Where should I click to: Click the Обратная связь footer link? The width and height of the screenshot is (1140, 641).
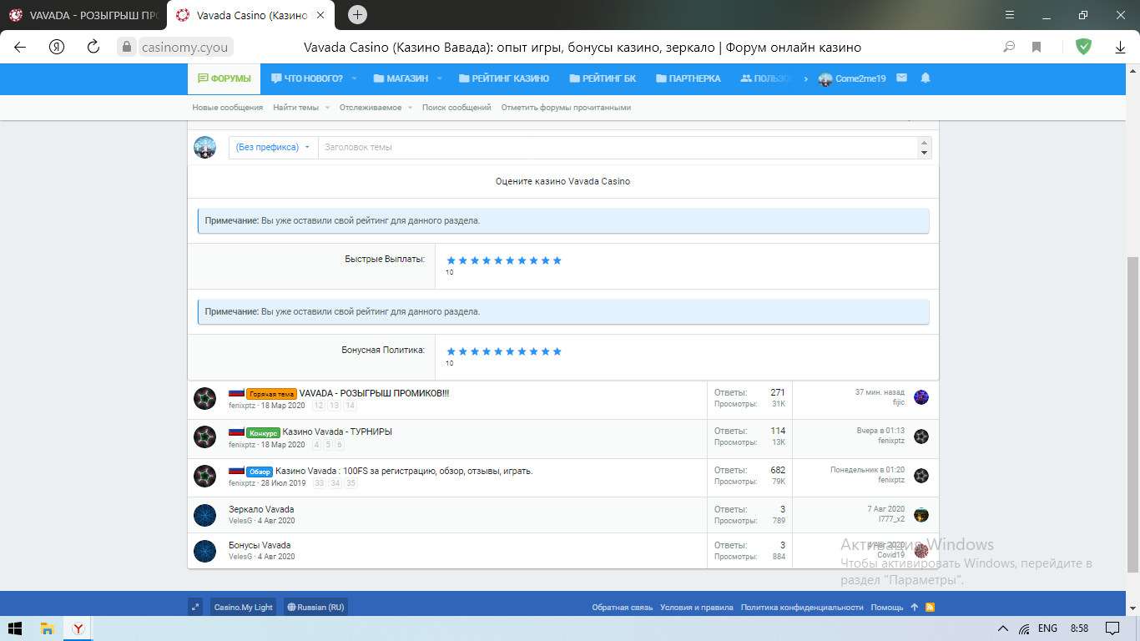point(623,608)
